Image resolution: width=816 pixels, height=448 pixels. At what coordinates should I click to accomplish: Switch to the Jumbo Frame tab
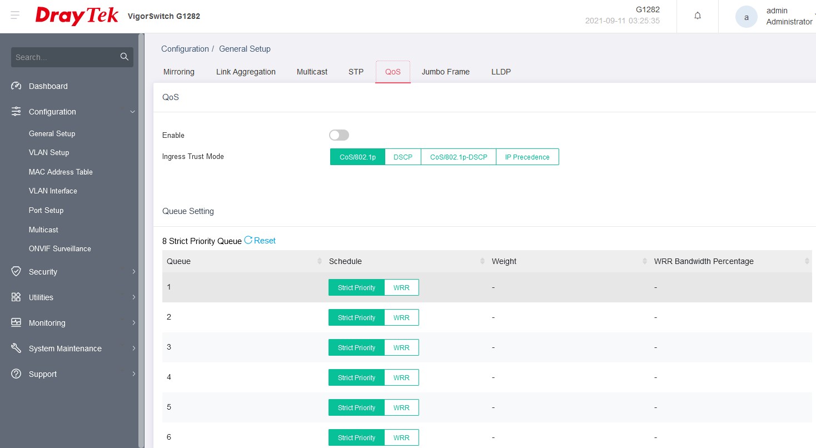pyautogui.click(x=445, y=72)
